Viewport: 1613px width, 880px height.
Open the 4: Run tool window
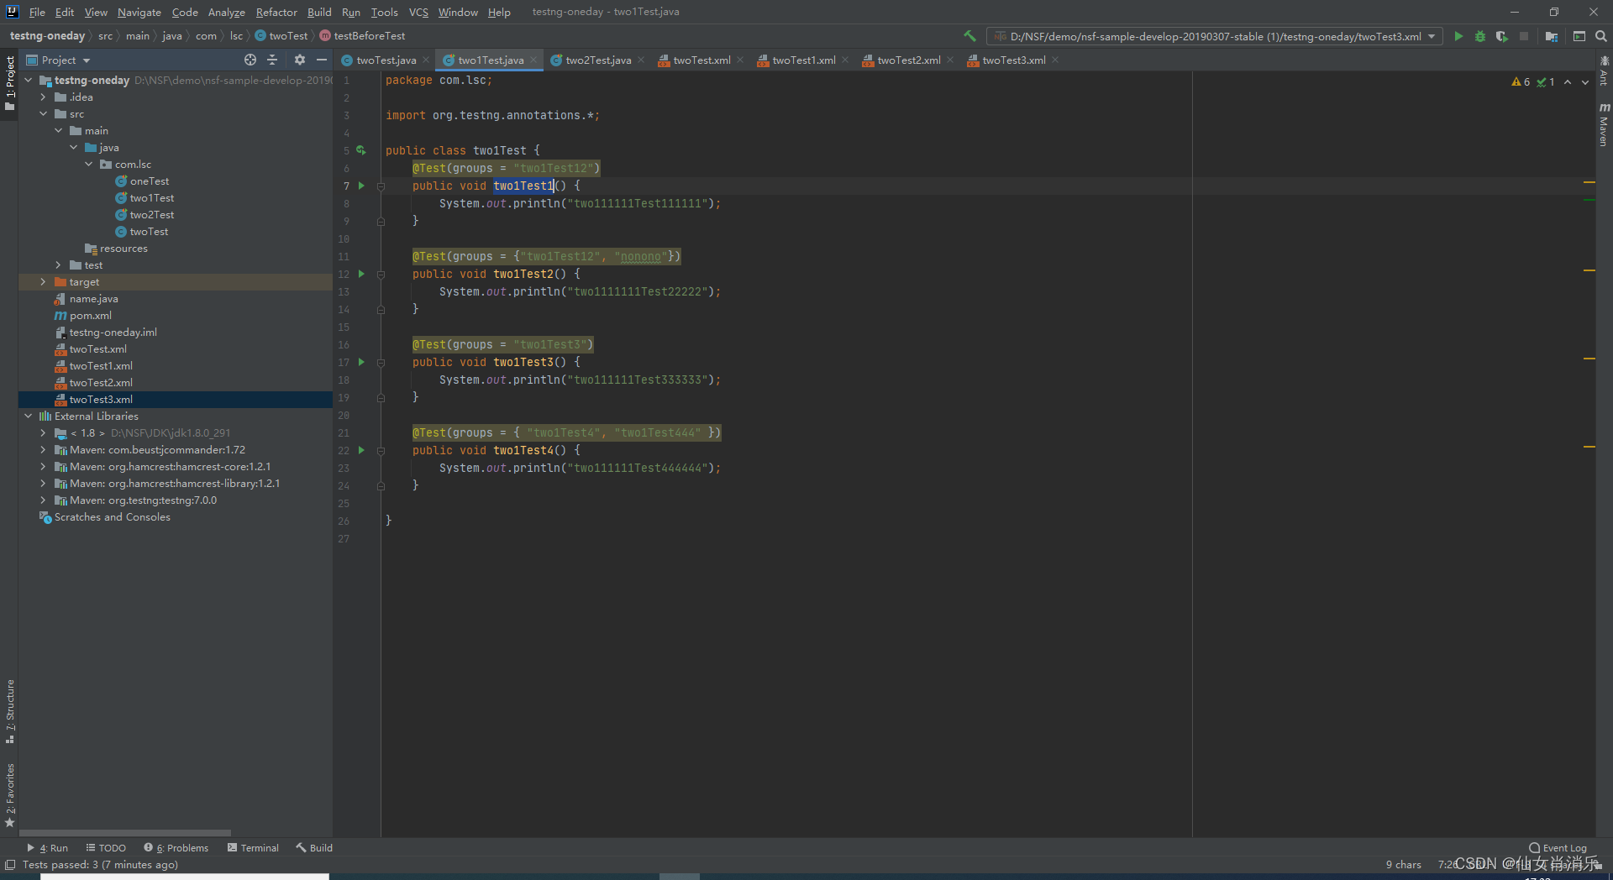47,847
